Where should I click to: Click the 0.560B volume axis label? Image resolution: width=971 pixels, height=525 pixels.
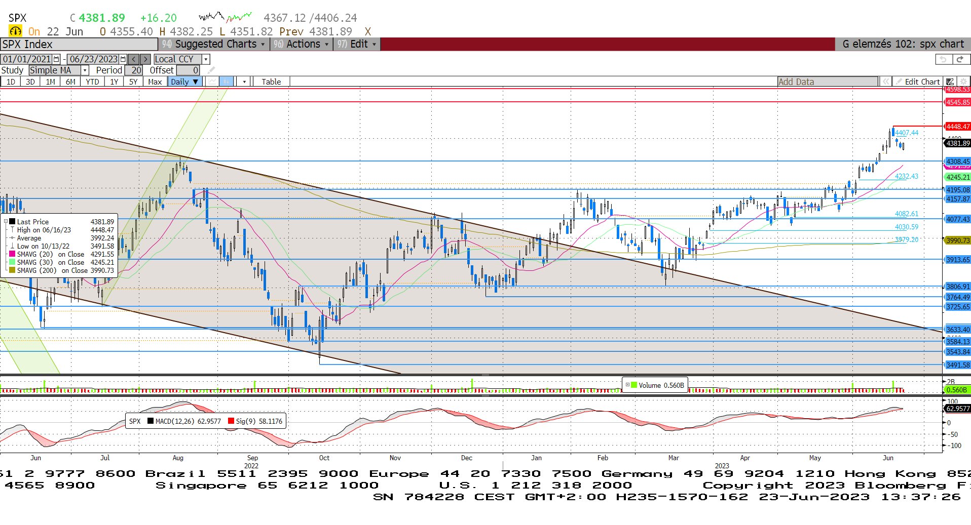(x=957, y=390)
